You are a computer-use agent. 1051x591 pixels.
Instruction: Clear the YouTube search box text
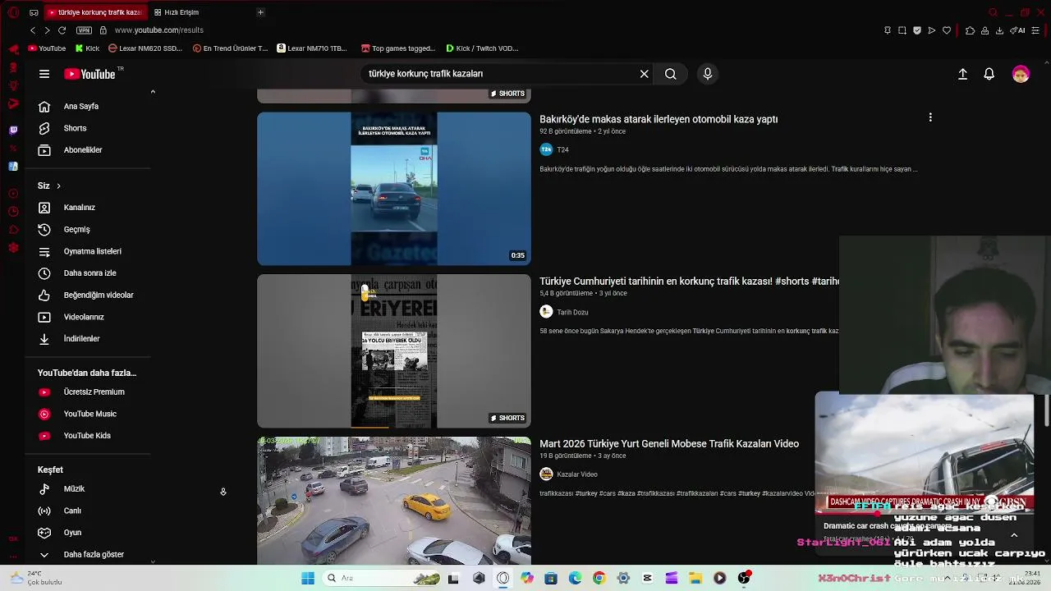645,74
